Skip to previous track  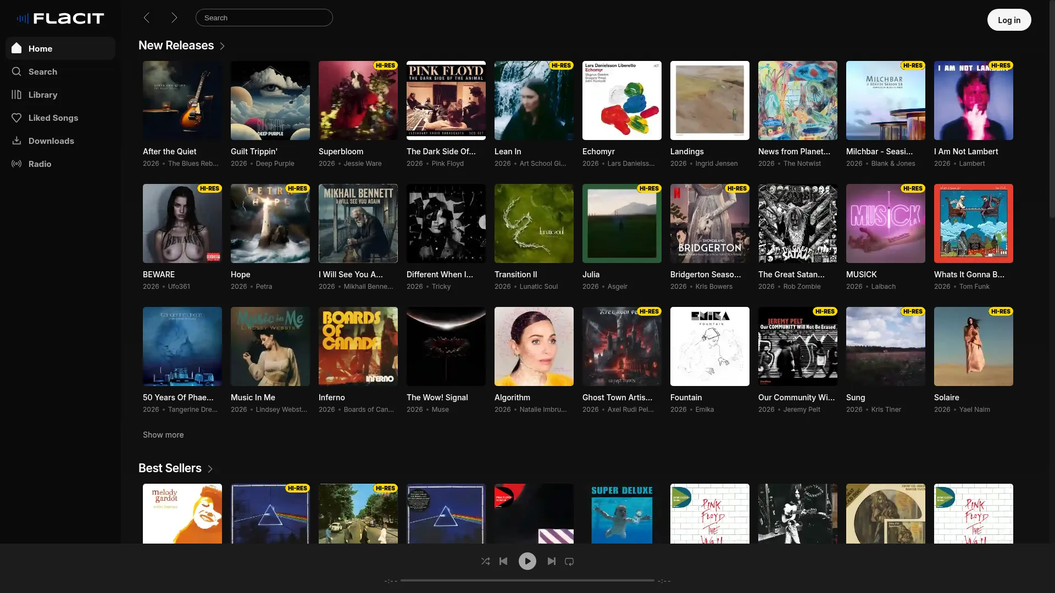tap(503, 561)
